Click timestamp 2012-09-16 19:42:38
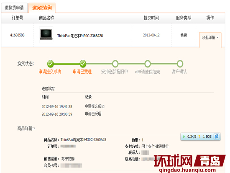This screenshot has height=173, width=230. [x=57, y=106]
